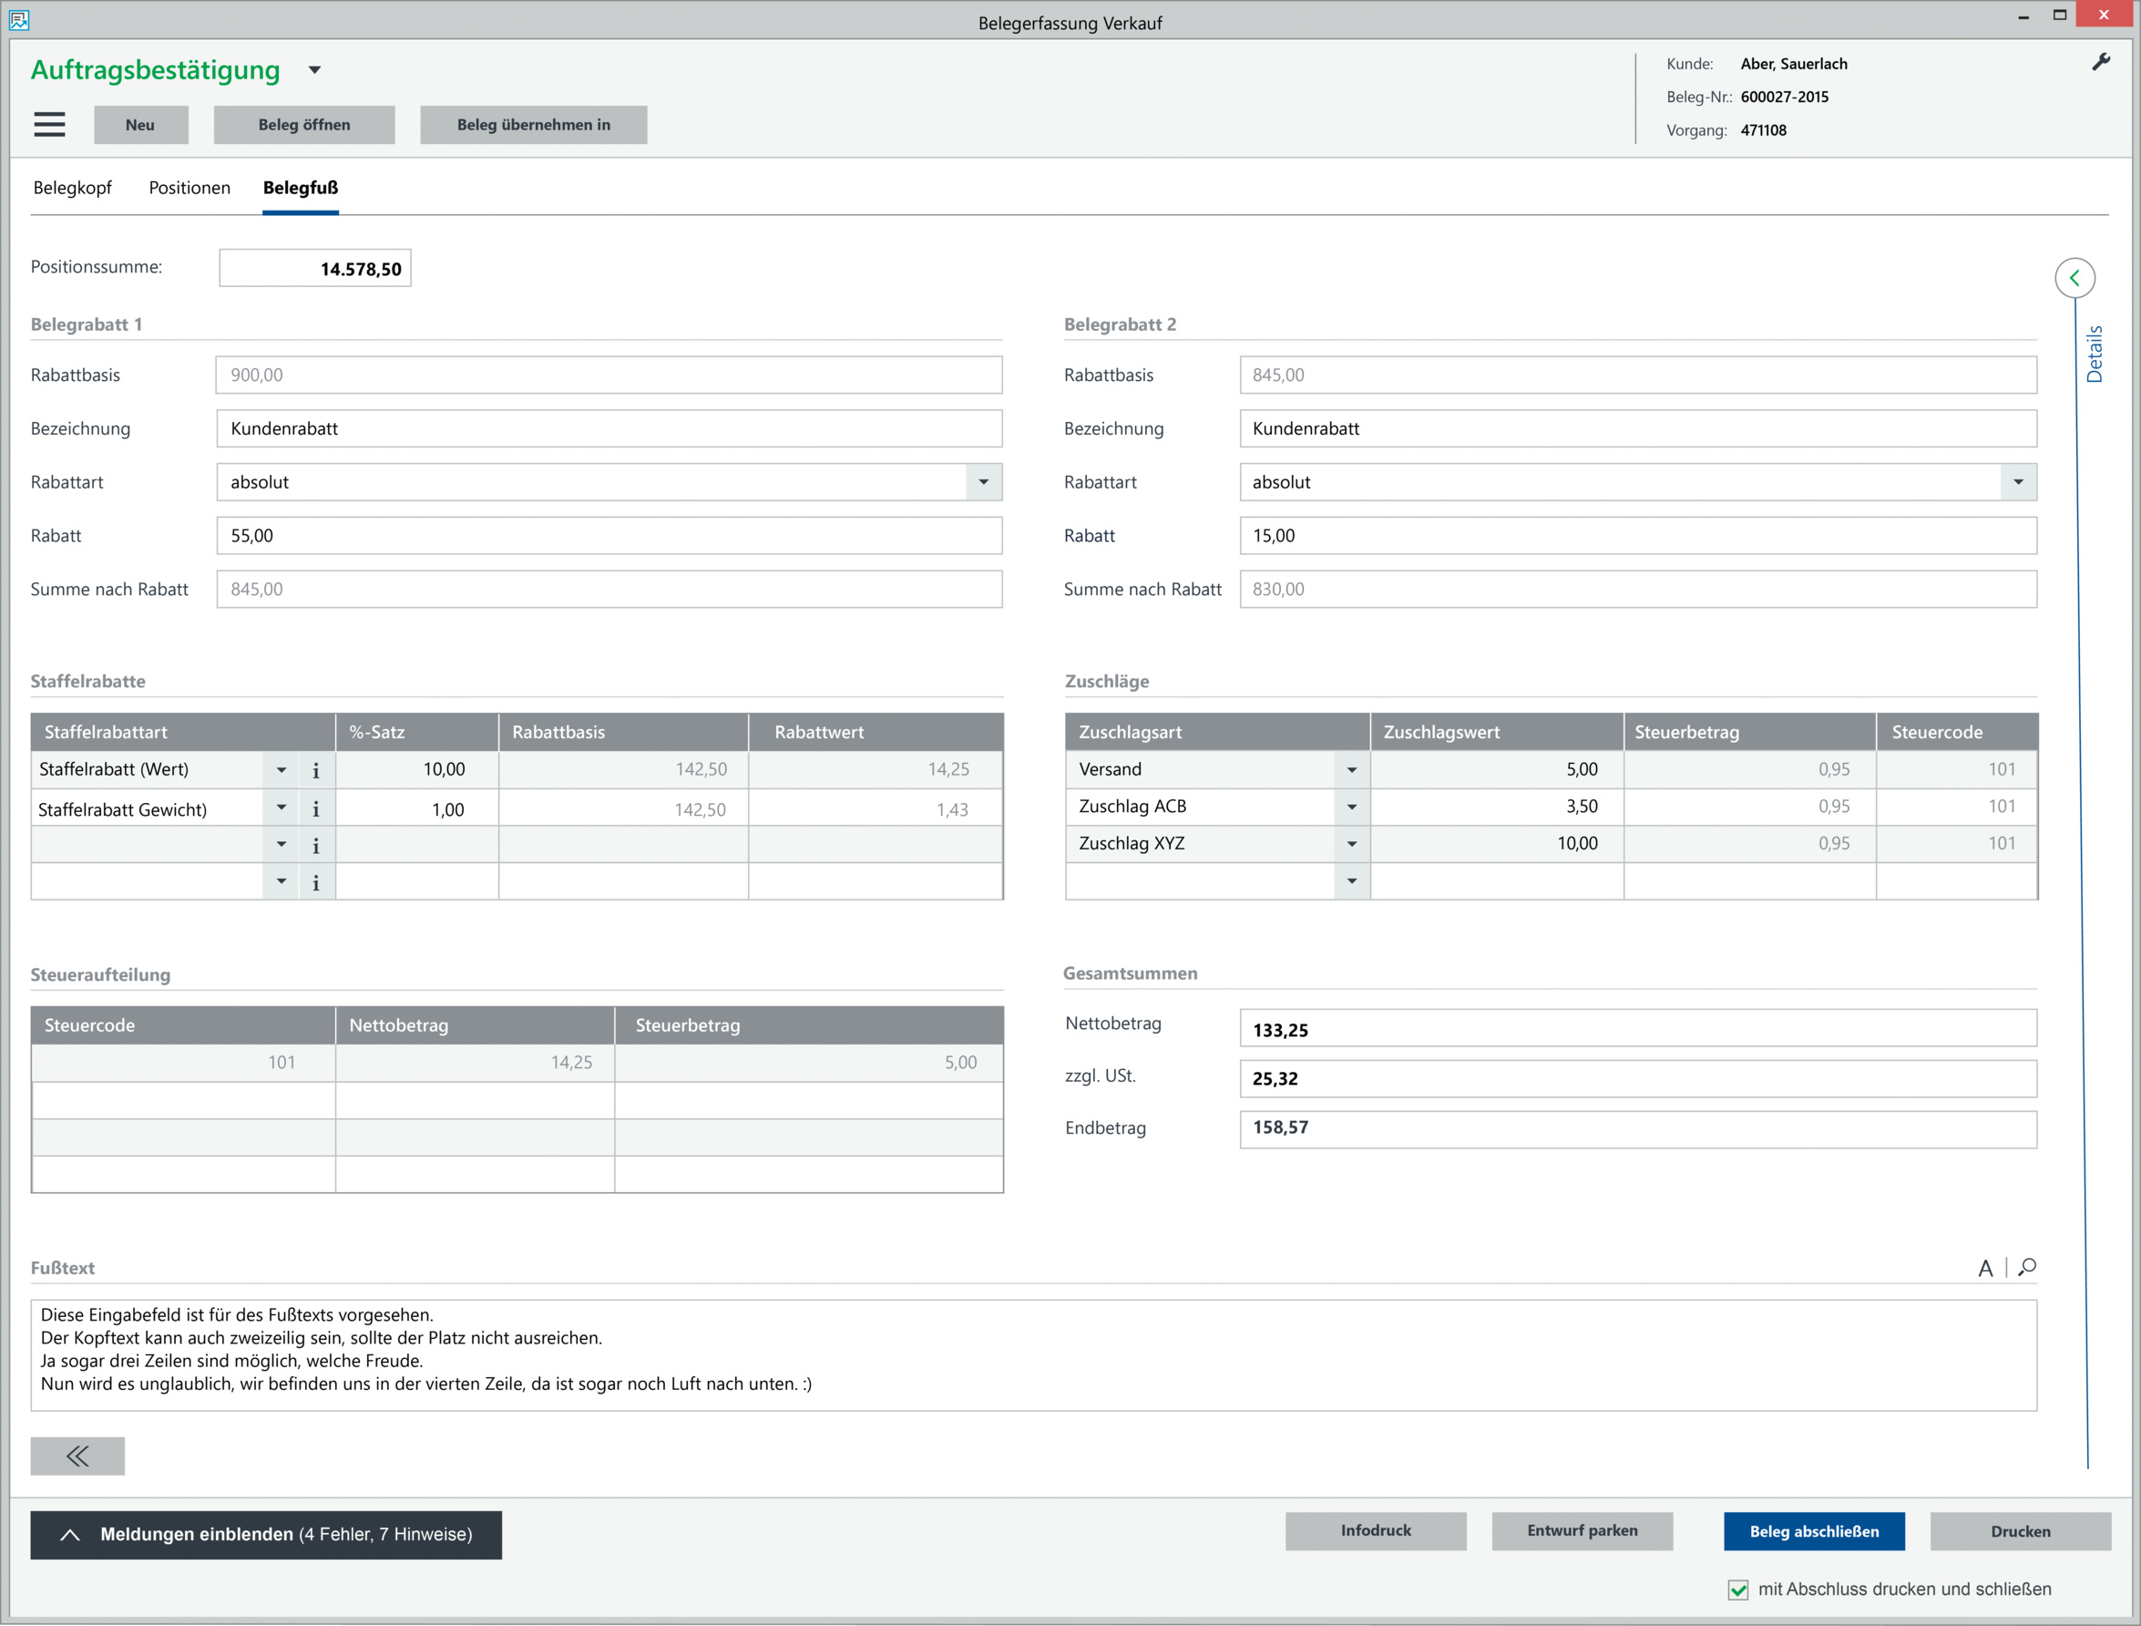This screenshot has width=2141, height=1626.
Task: Click the app icon in title bar
Action: click(x=18, y=19)
